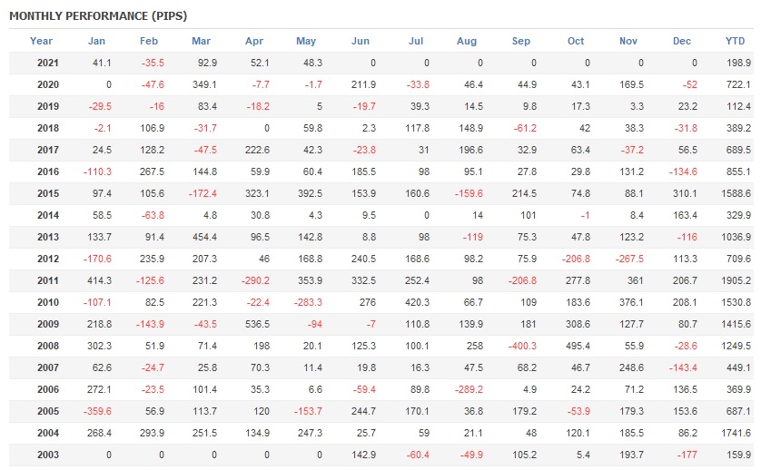Click the Year column header
Screen dimensions: 761x470
[x=41, y=41]
